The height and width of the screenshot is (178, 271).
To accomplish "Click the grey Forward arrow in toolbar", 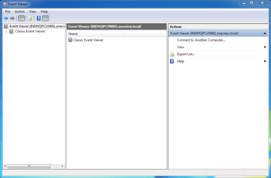I will pos(12,18).
